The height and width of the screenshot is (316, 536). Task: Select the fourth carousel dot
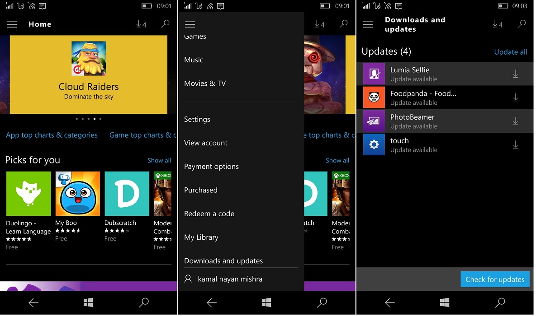click(x=94, y=119)
